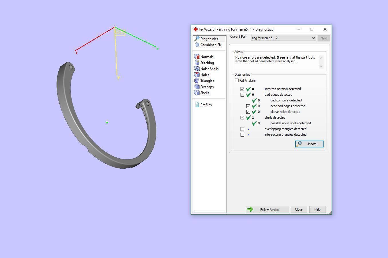This screenshot has width=388, height=258.
Task: Uncheck shells detected checkbox
Action: coord(242,117)
